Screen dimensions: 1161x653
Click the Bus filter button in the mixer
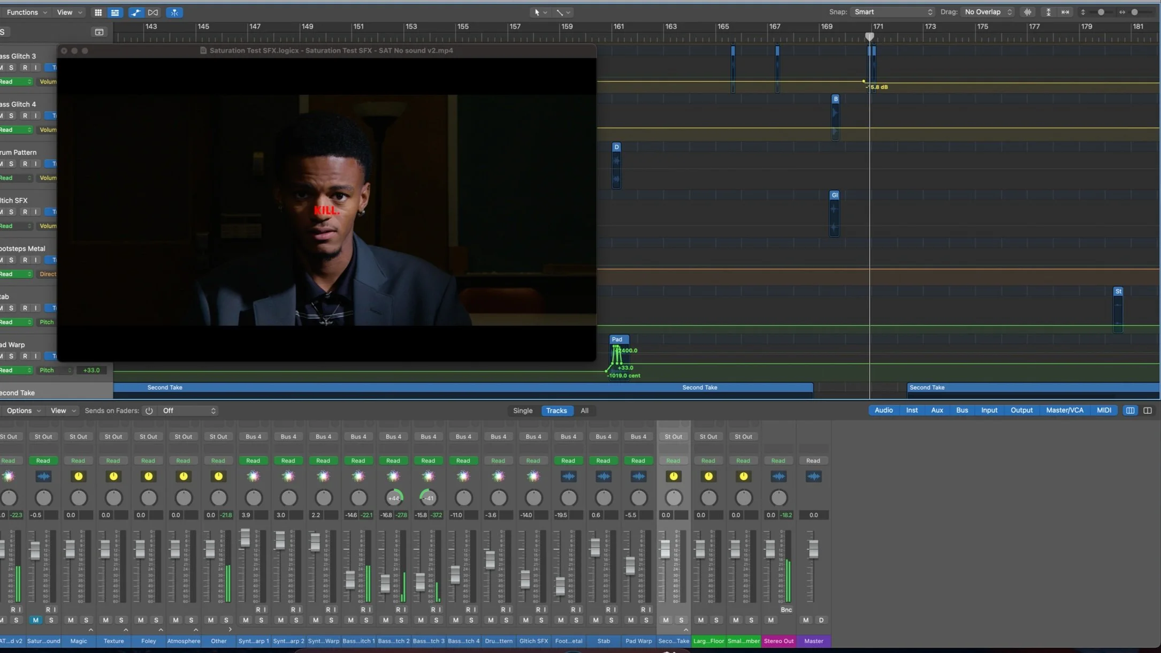click(x=961, y=410)
